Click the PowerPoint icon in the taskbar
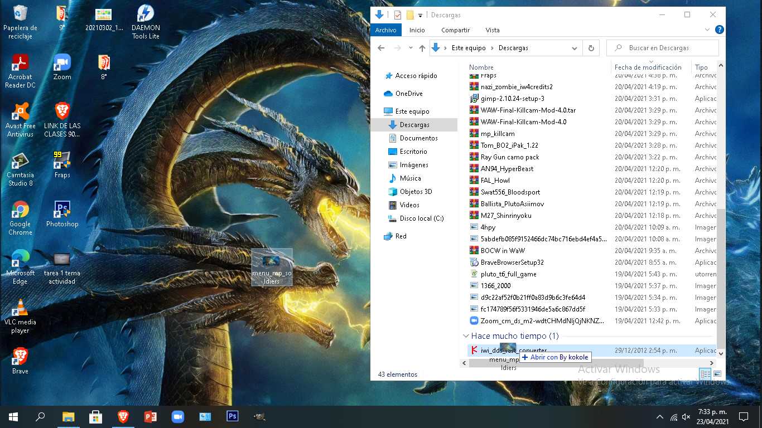 click(x=150, y=416)
